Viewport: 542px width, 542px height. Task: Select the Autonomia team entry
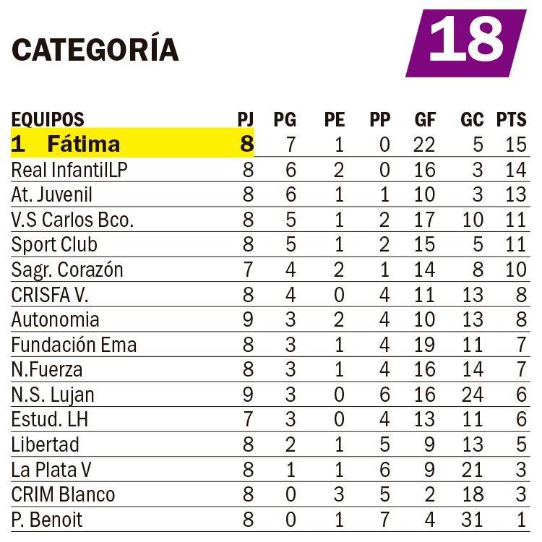click(x=56, y=319)
